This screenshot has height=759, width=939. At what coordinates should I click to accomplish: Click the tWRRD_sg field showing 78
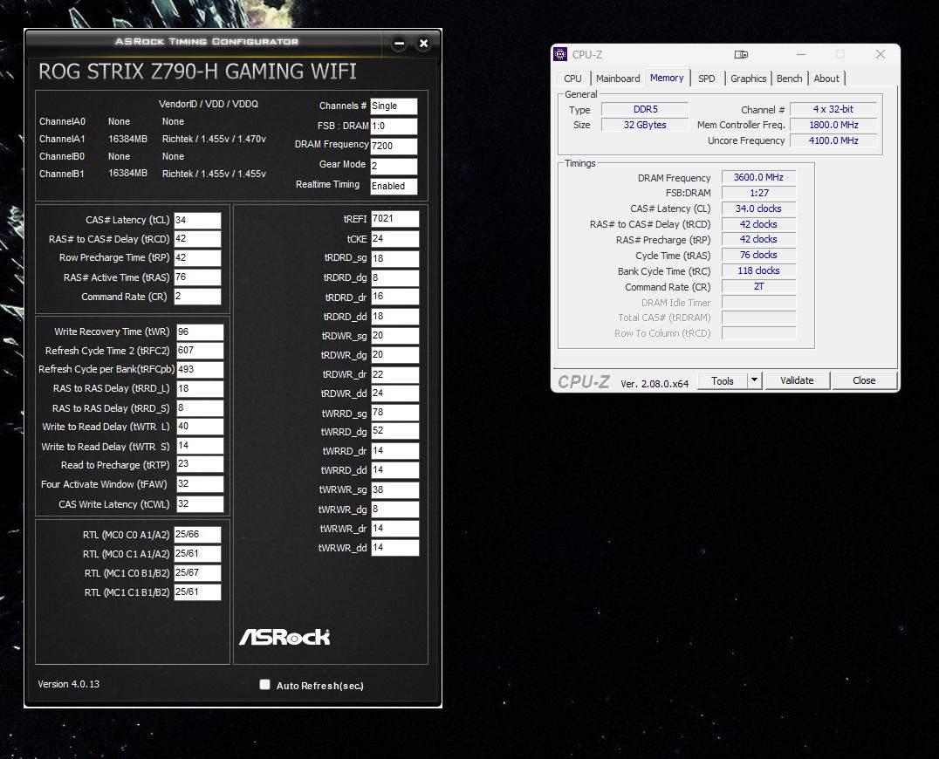tap(395, 413)
